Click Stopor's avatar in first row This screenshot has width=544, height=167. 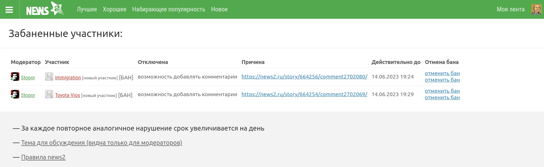[15, 77]
